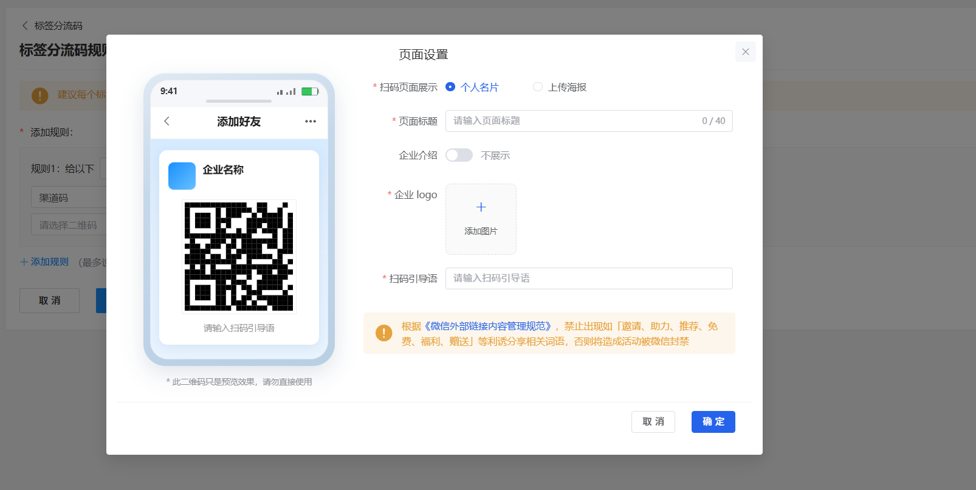Click the 请输入扫码引导语 caption under QR code
The image size is (976, 490).
point(239,328)
